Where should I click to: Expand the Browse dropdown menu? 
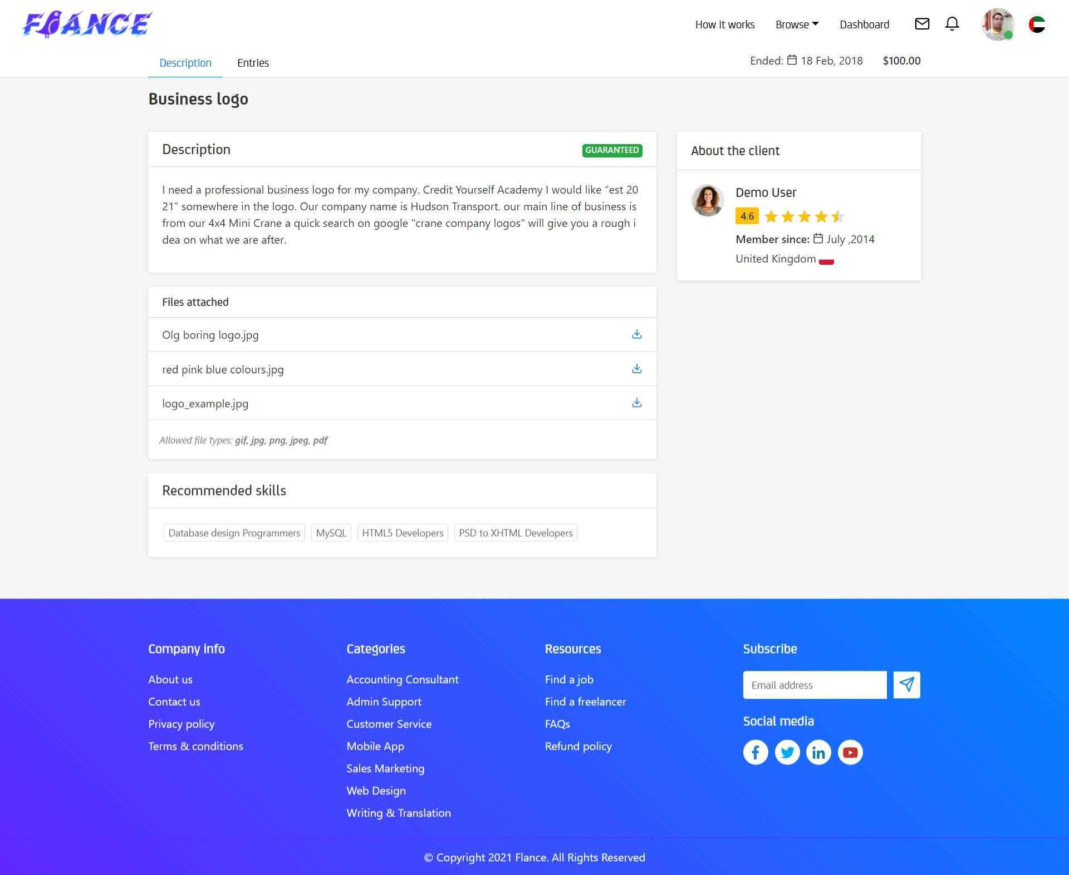point(797,24)
